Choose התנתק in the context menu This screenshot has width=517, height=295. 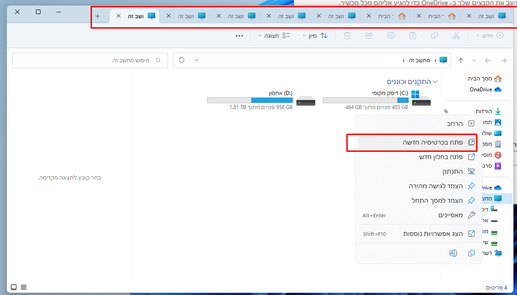point(418,171)
